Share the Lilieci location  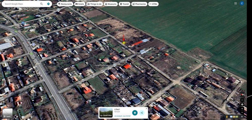[x=142, y=113]
